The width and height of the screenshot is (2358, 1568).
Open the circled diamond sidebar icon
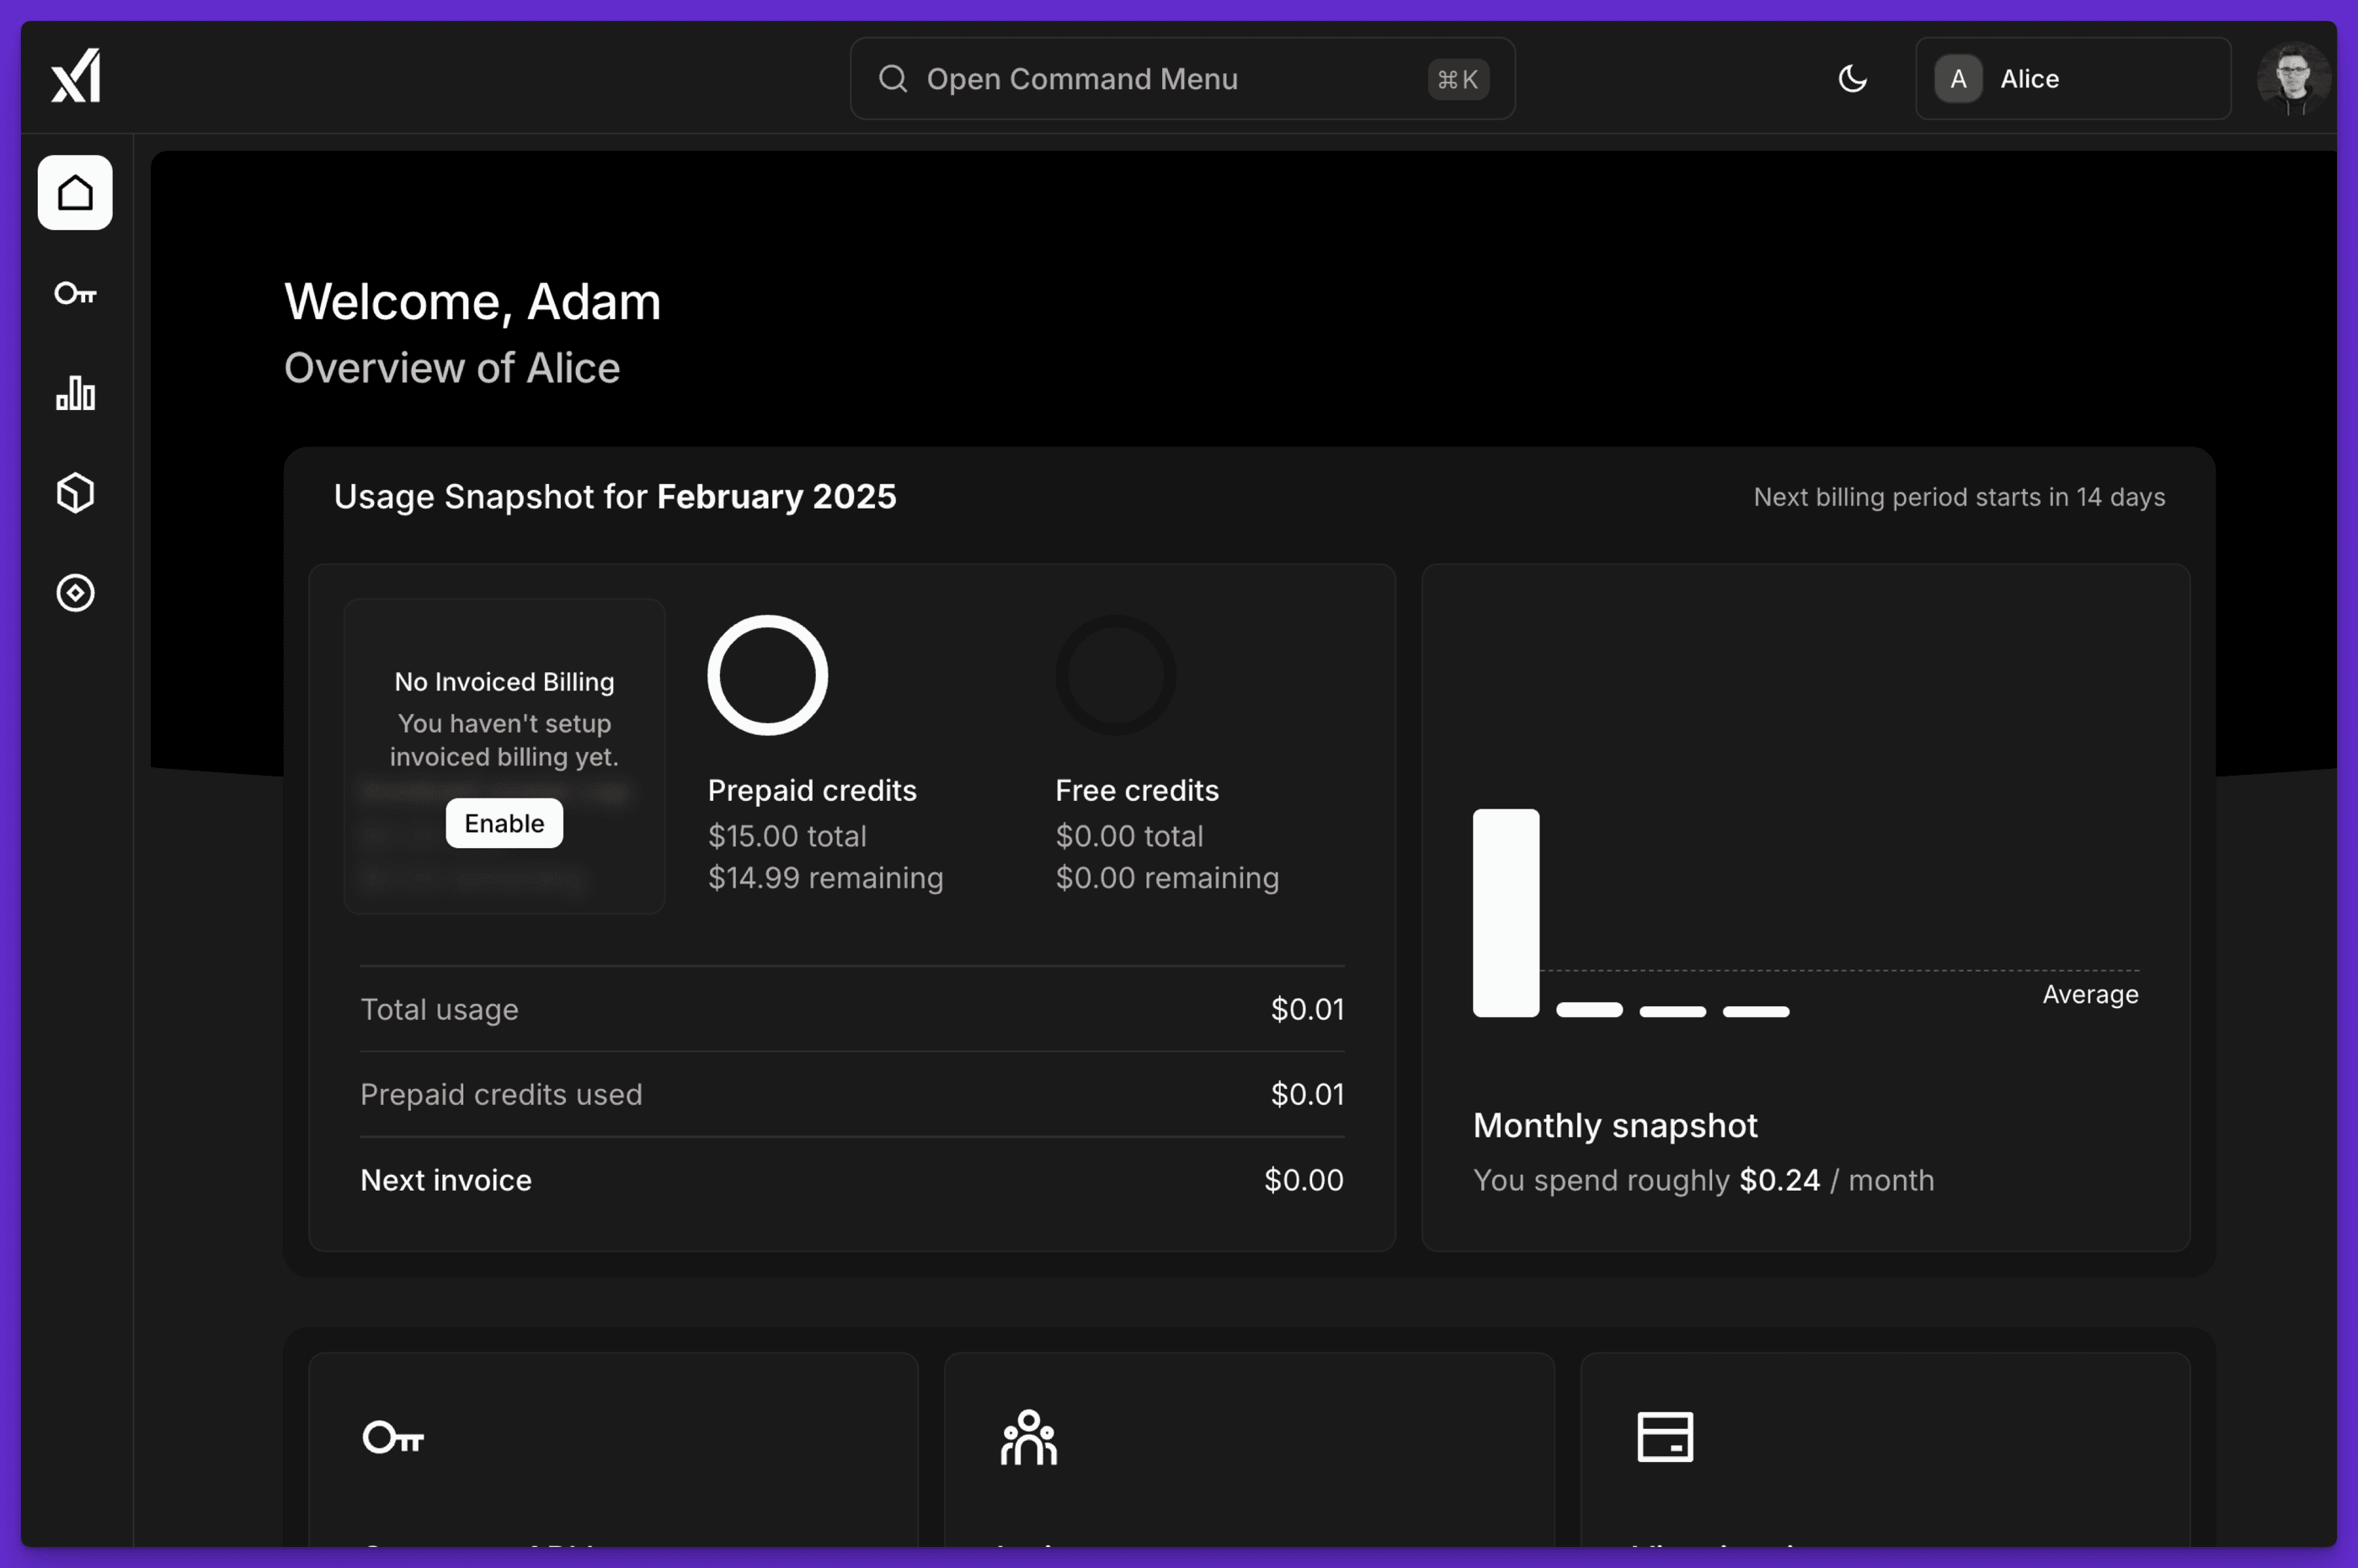(75, 593)
